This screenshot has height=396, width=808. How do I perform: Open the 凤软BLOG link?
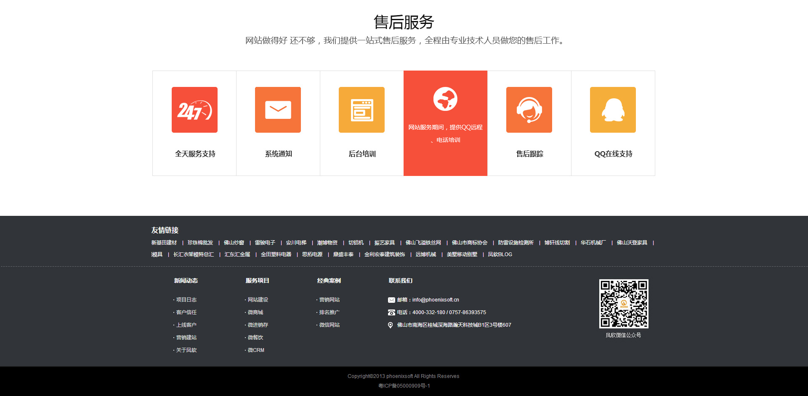500,254
